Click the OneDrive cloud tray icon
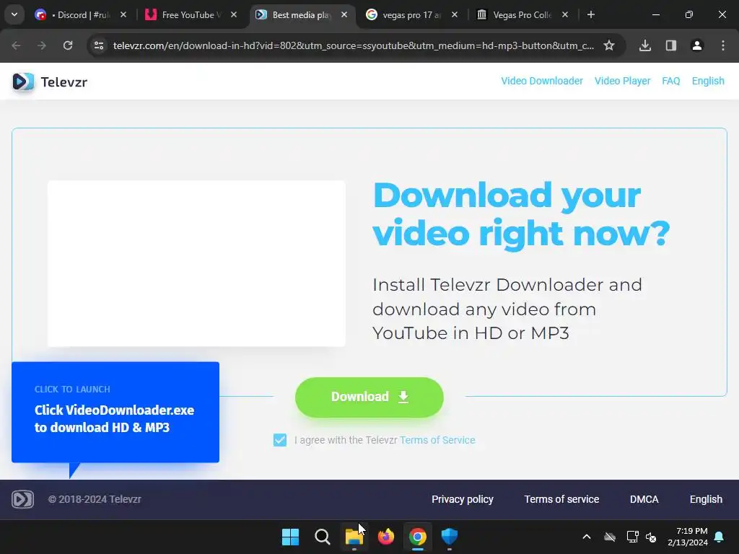Screen dimensions: 739x554 tap(610, 537)
